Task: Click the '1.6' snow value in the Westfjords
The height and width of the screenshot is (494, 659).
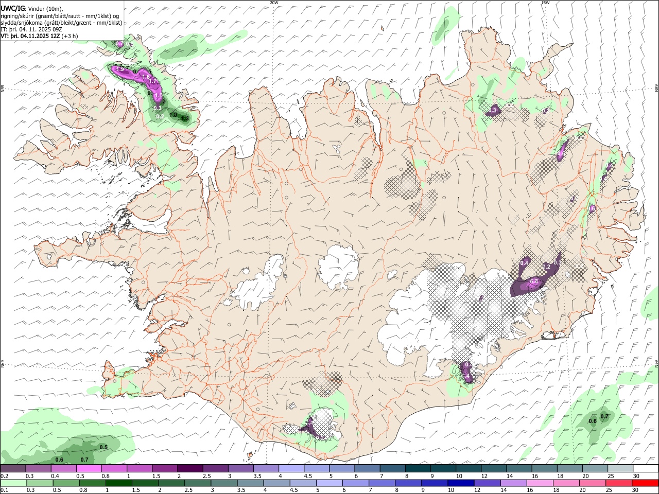Action: click(x=146, y=77)
